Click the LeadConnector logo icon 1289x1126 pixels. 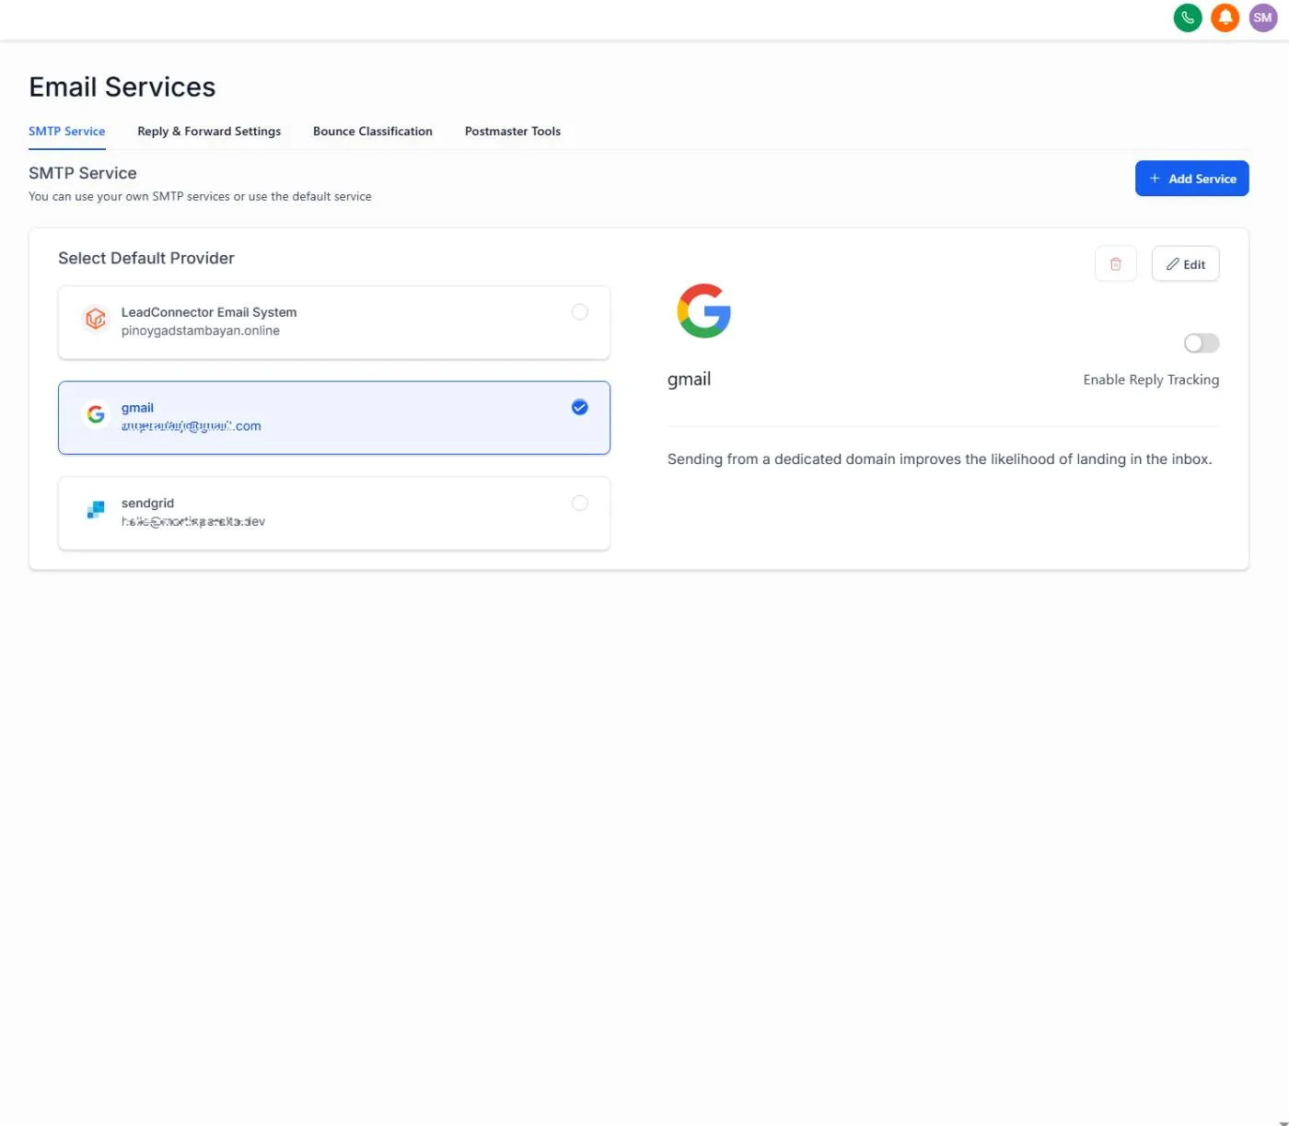[x=96, y=319]
